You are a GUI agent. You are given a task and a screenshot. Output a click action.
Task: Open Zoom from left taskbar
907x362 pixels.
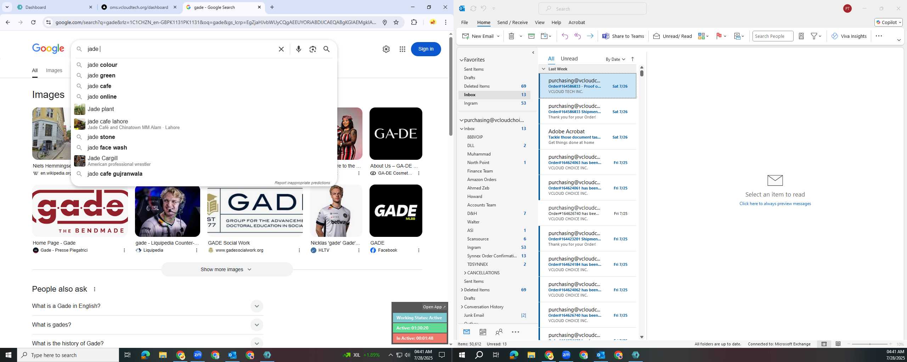pyautogui.click(x=198, y=355)
